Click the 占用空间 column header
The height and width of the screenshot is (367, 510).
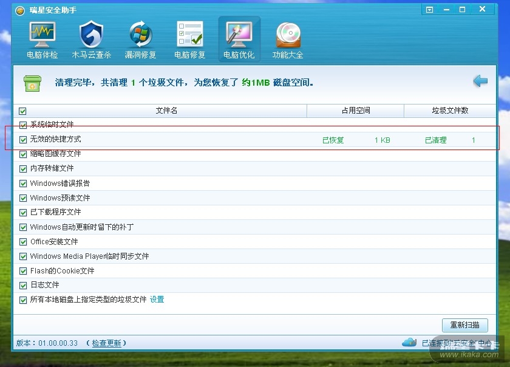click(x=356, y=111)
